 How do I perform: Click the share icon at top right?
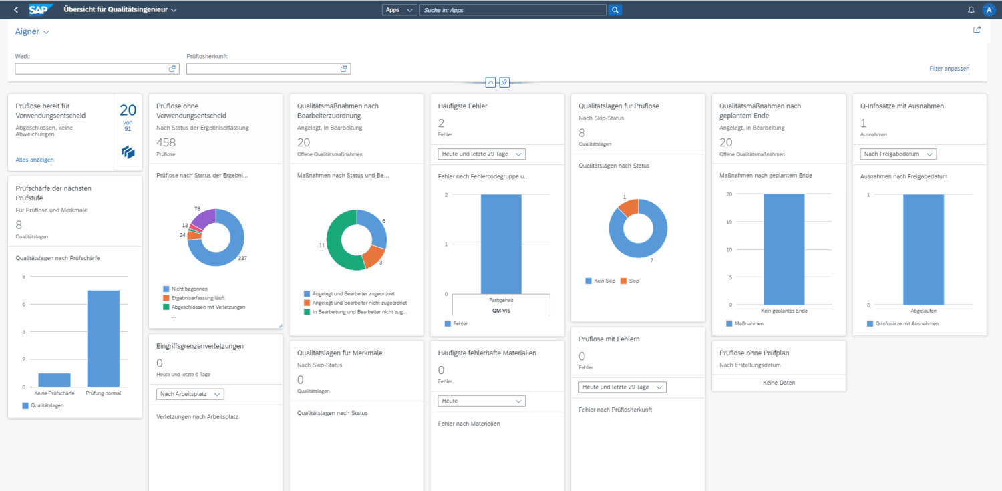pyautogui.click(x=977, y=29)
